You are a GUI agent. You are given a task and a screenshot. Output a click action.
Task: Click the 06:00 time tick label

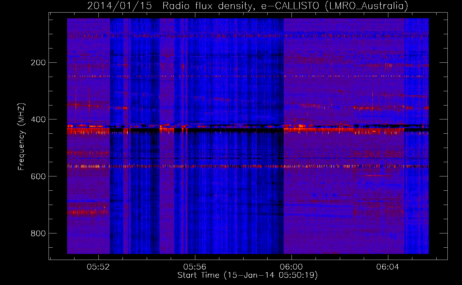[292, 267]
